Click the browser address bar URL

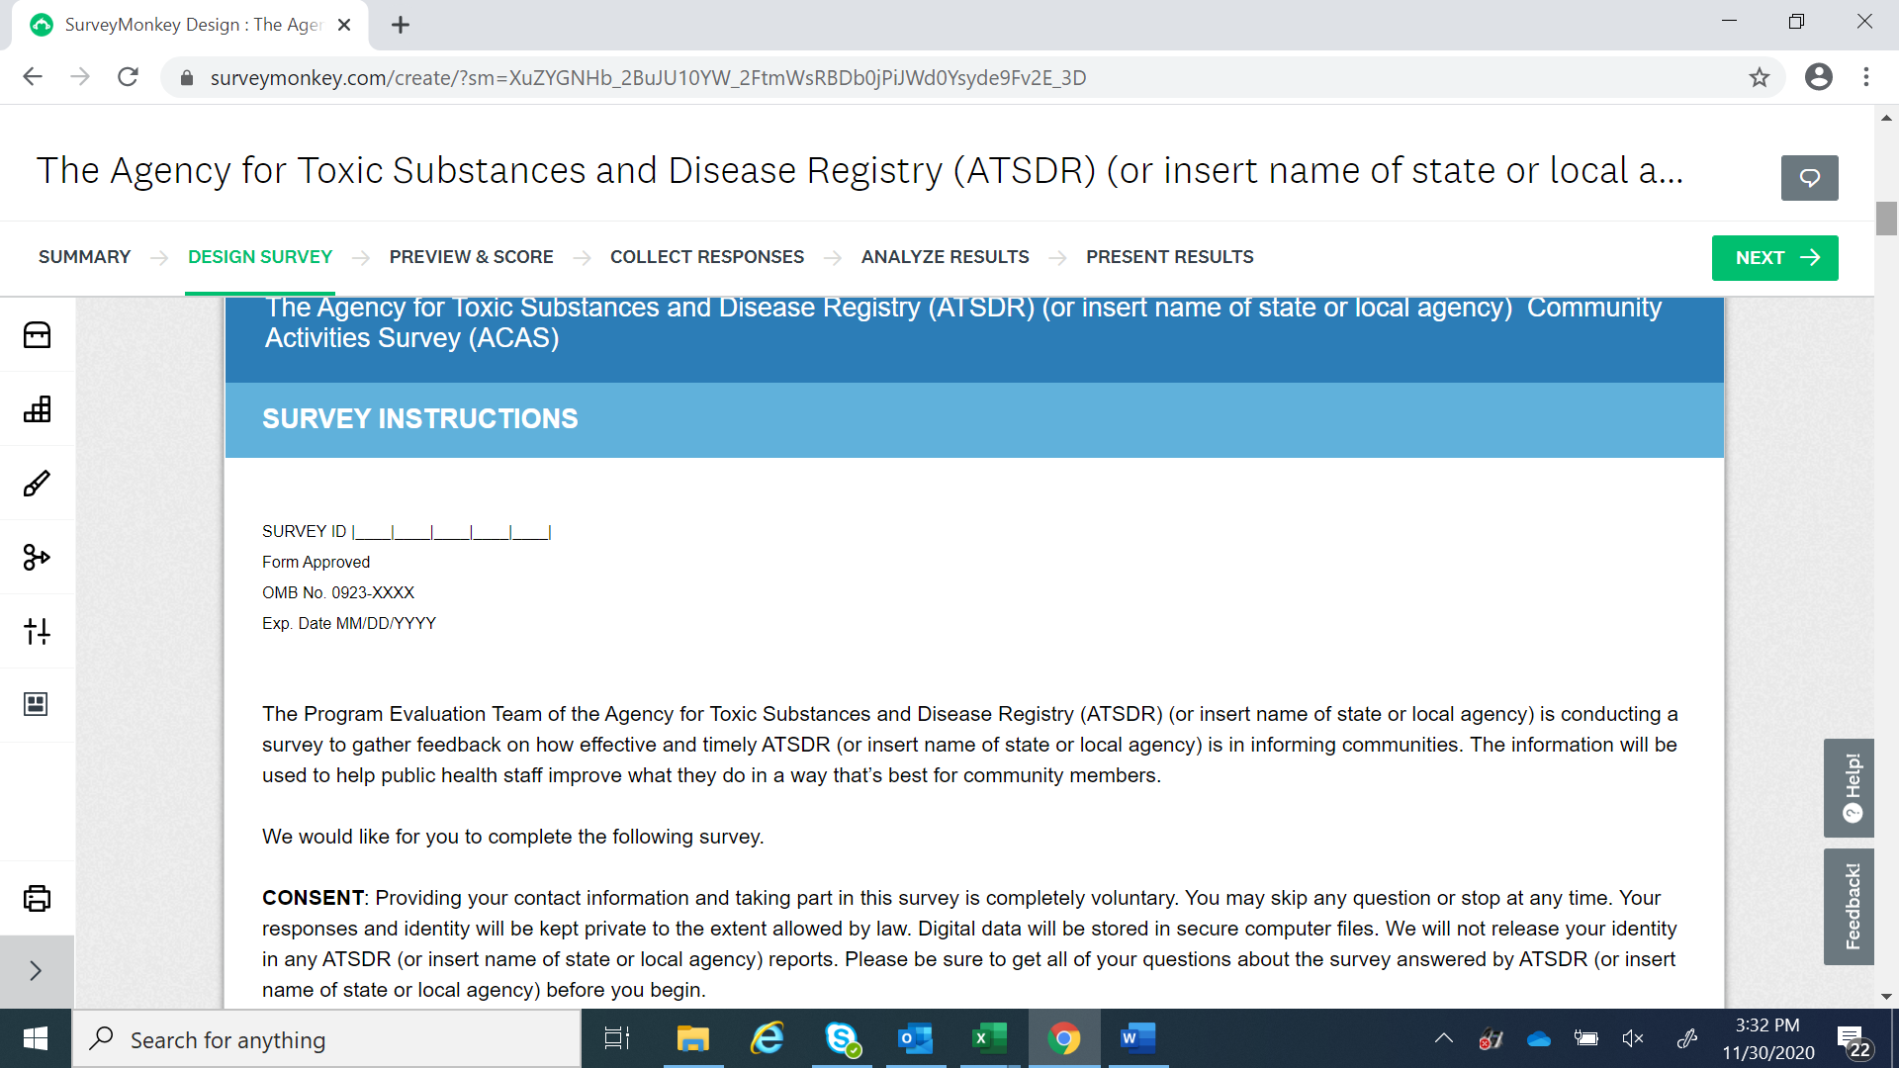(x=648, y=78)
